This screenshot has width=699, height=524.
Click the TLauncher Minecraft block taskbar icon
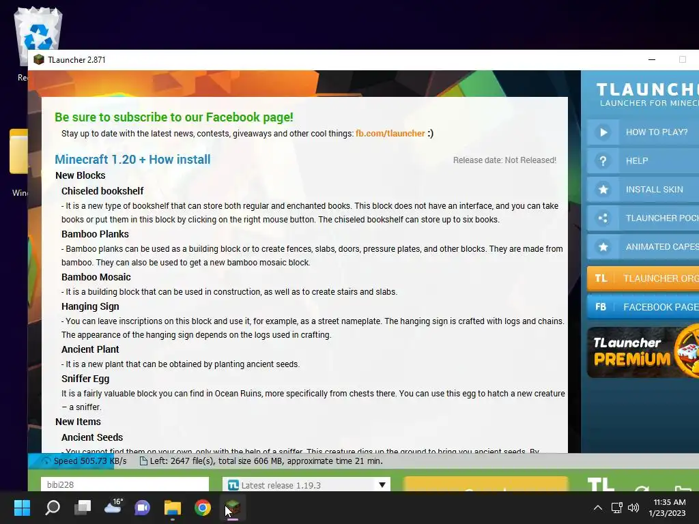(x=232, y=508)
